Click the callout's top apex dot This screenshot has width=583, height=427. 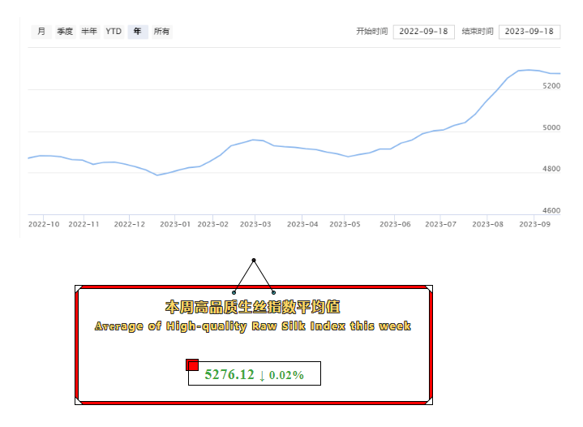254,260
